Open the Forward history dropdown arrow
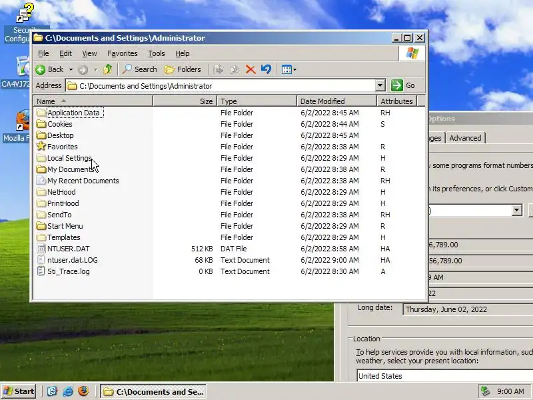The height and width of the screenshot is (400, 533). coord(95,70)
